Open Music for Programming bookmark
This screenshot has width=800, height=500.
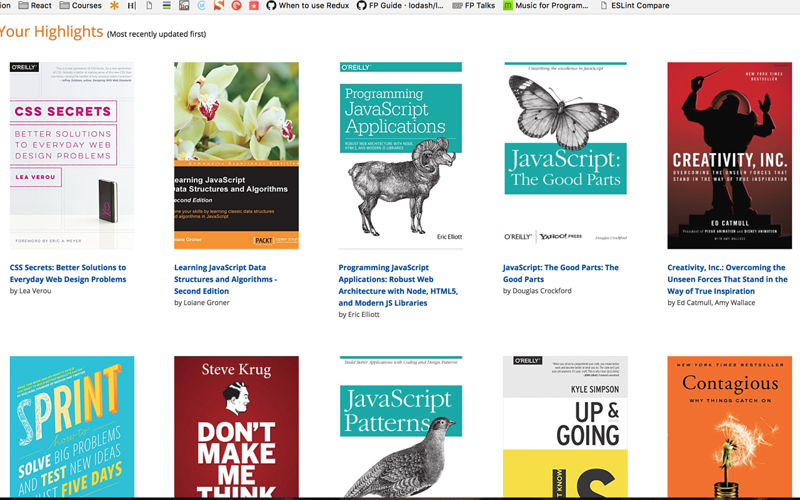(x=546, y=6)
